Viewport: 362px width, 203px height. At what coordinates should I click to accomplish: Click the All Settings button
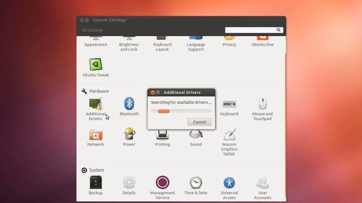pyautogui.click(x=92, y=30)
